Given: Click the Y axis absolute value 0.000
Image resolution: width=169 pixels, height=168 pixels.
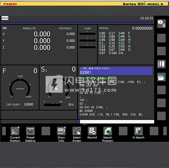Looking at the screenshot, I should click(42, 41).
